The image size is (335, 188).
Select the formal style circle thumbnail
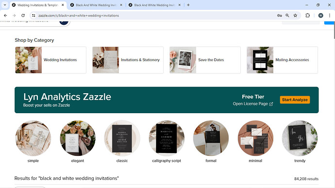tap(211, 138)
